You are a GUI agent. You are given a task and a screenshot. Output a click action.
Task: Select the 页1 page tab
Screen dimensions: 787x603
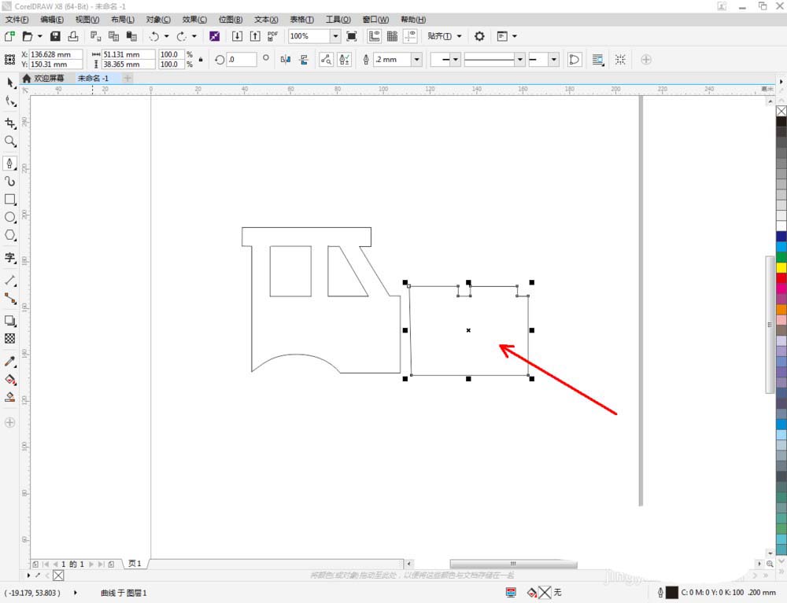(135, 564)
